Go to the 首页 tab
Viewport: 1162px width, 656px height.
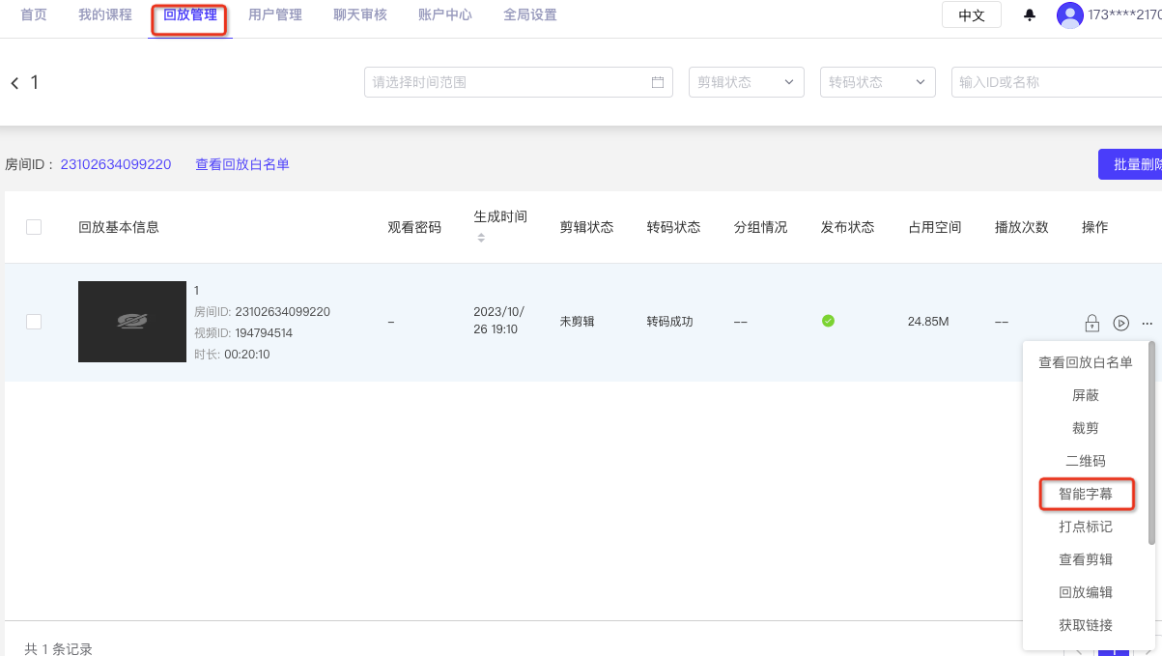(34, 15)
